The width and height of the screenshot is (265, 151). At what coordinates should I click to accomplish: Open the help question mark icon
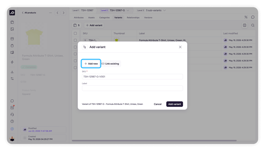pyautogui.click(x=12, y=121)
